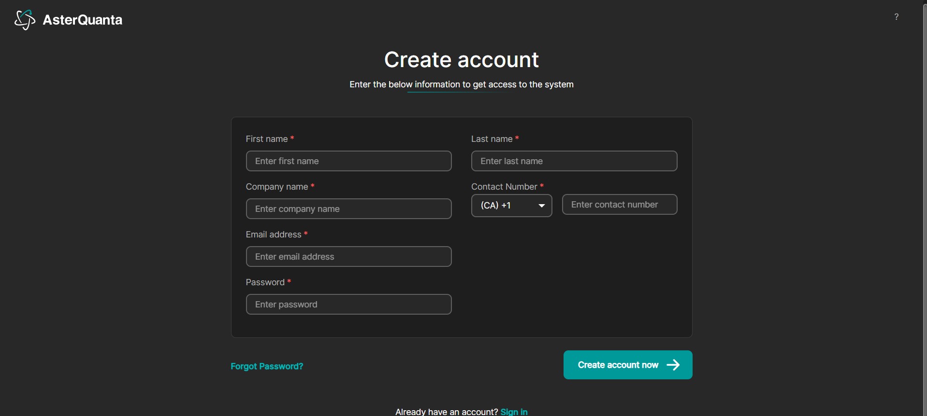Click the Enter company name field
Screen dimensions: 927x416
click(348, 209)
